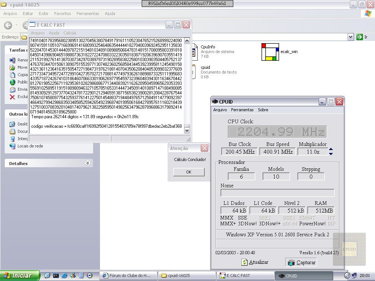Launch Windows Media Player quick launch icon

90,276
